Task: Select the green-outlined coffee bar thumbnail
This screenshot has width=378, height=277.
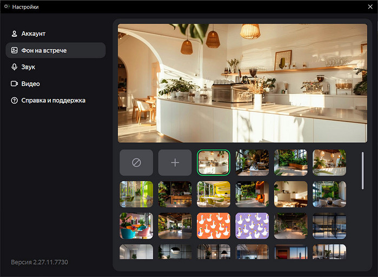Action: [x=214, y=162]
